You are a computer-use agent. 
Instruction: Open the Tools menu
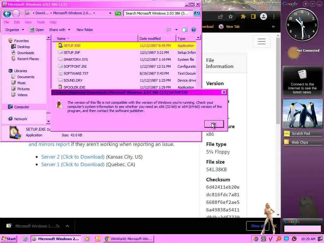pyautogui.click(x=41, y=22)
